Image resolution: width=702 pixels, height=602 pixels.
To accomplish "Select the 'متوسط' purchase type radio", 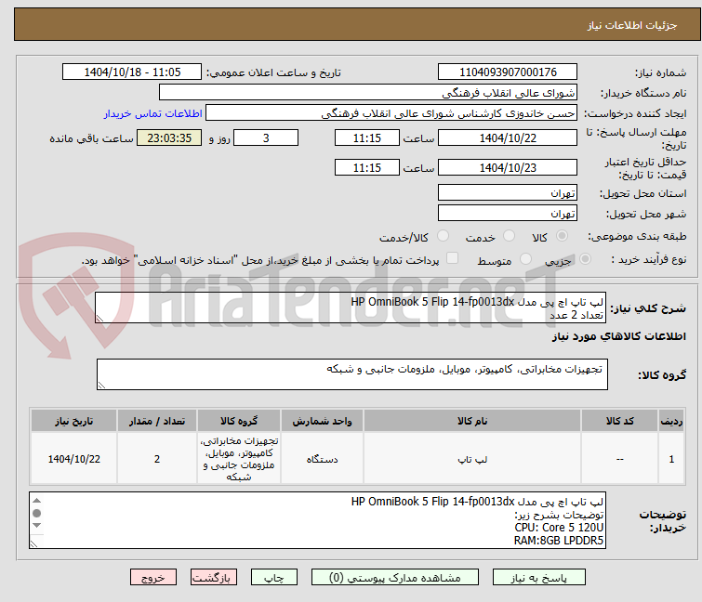I will tap(525, 259).
